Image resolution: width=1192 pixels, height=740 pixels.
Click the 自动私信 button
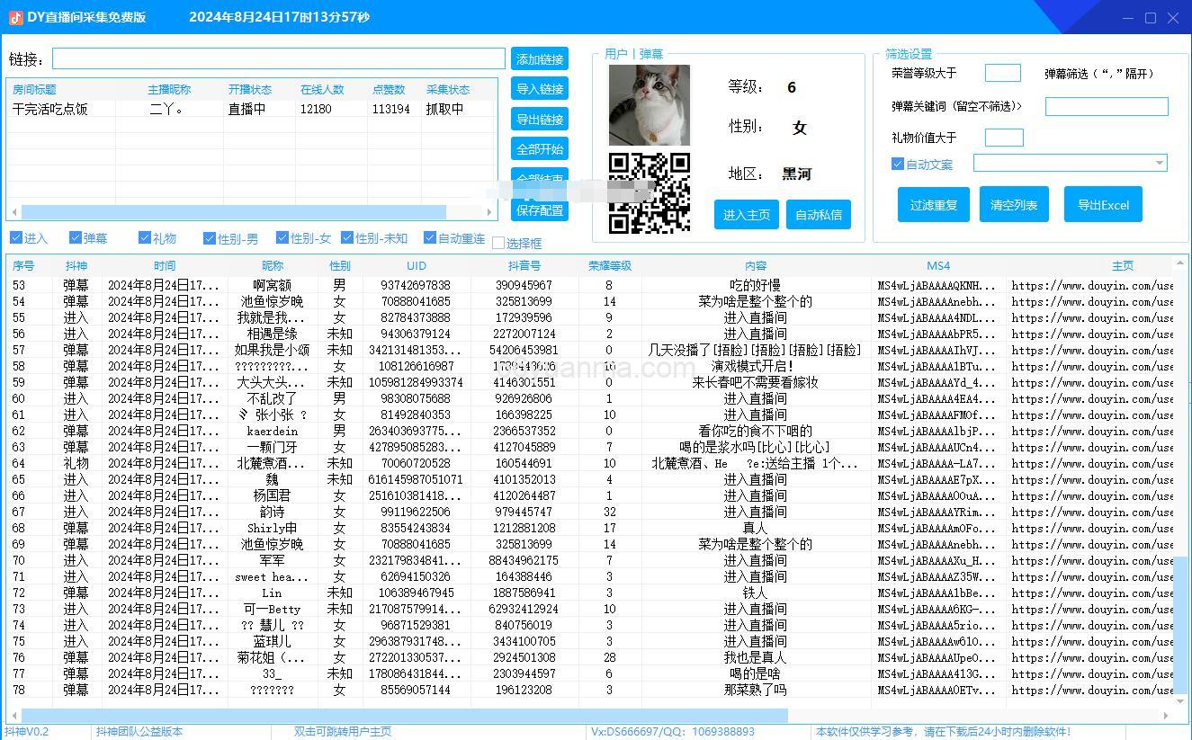pos(818,214)
